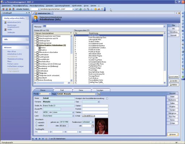The image size is (185, 144).
Task: Open the Land dropdown showing Deutschland
Action: coord(73,116)
